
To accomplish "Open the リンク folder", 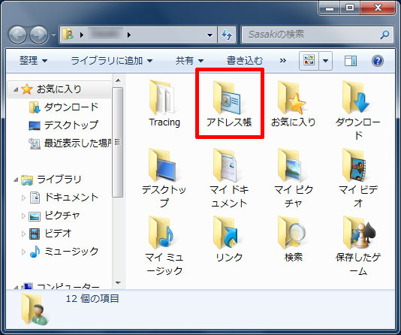I will [x=229, y=239].
